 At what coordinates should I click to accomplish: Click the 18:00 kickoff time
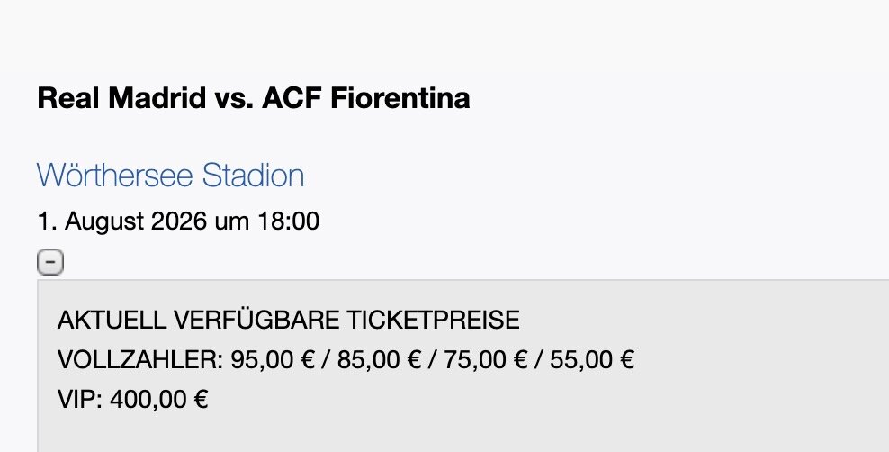[x=289, y=221]
